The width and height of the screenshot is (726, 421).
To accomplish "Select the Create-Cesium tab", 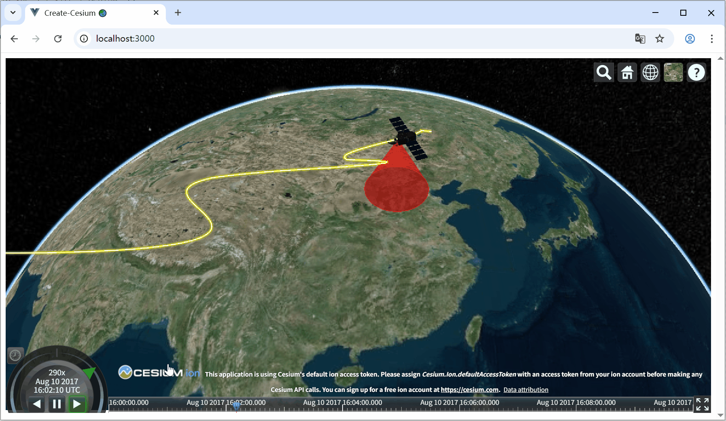I will (x=95, y=13).
